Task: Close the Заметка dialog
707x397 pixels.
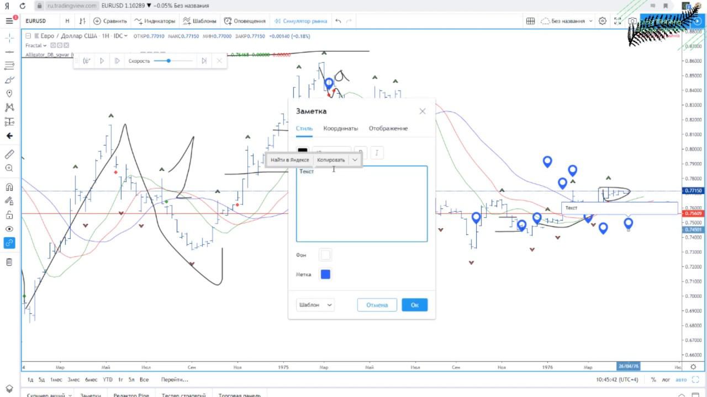Action: pyautogui.click(x=423, y=111)
